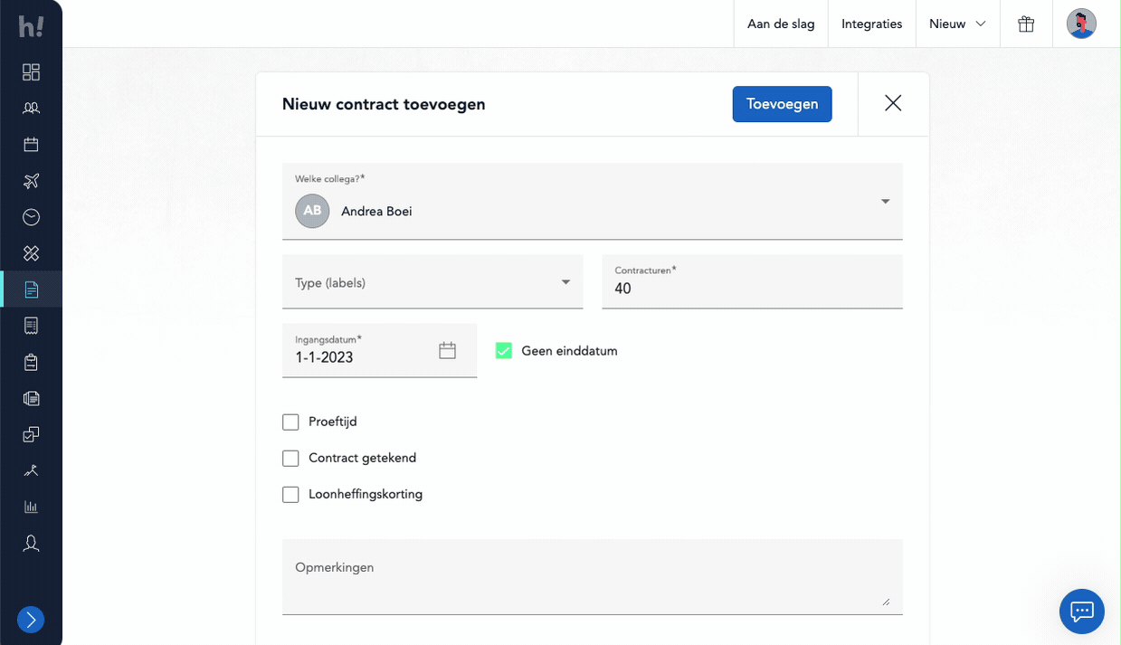Close the Nieuw contract toevoegen dialog
Image resolution: width=1121 pixels, height=645 pixels.
click(x=893, y=103)
